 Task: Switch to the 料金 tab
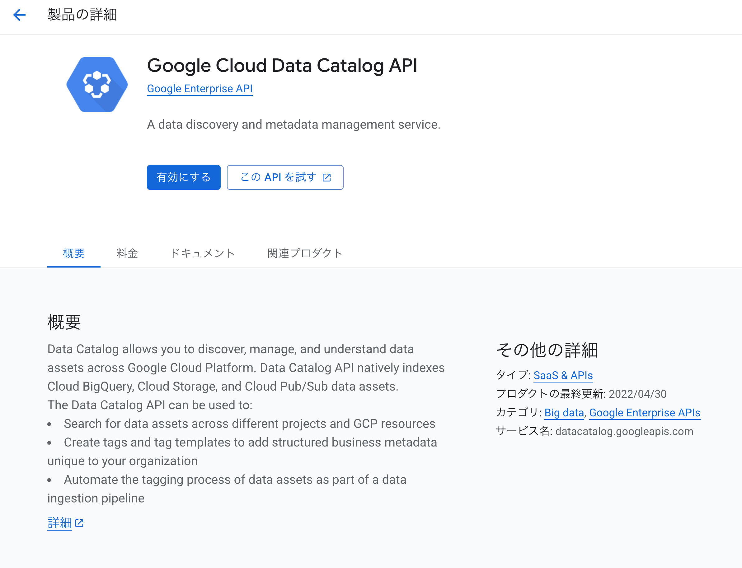point(127,253)
